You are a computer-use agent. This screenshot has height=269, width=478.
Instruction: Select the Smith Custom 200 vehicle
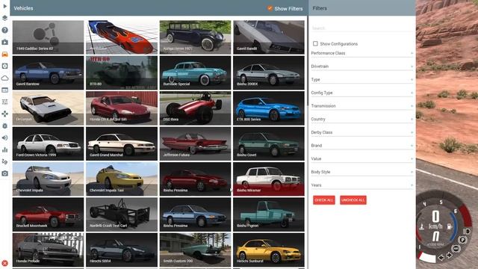point(195,250)
